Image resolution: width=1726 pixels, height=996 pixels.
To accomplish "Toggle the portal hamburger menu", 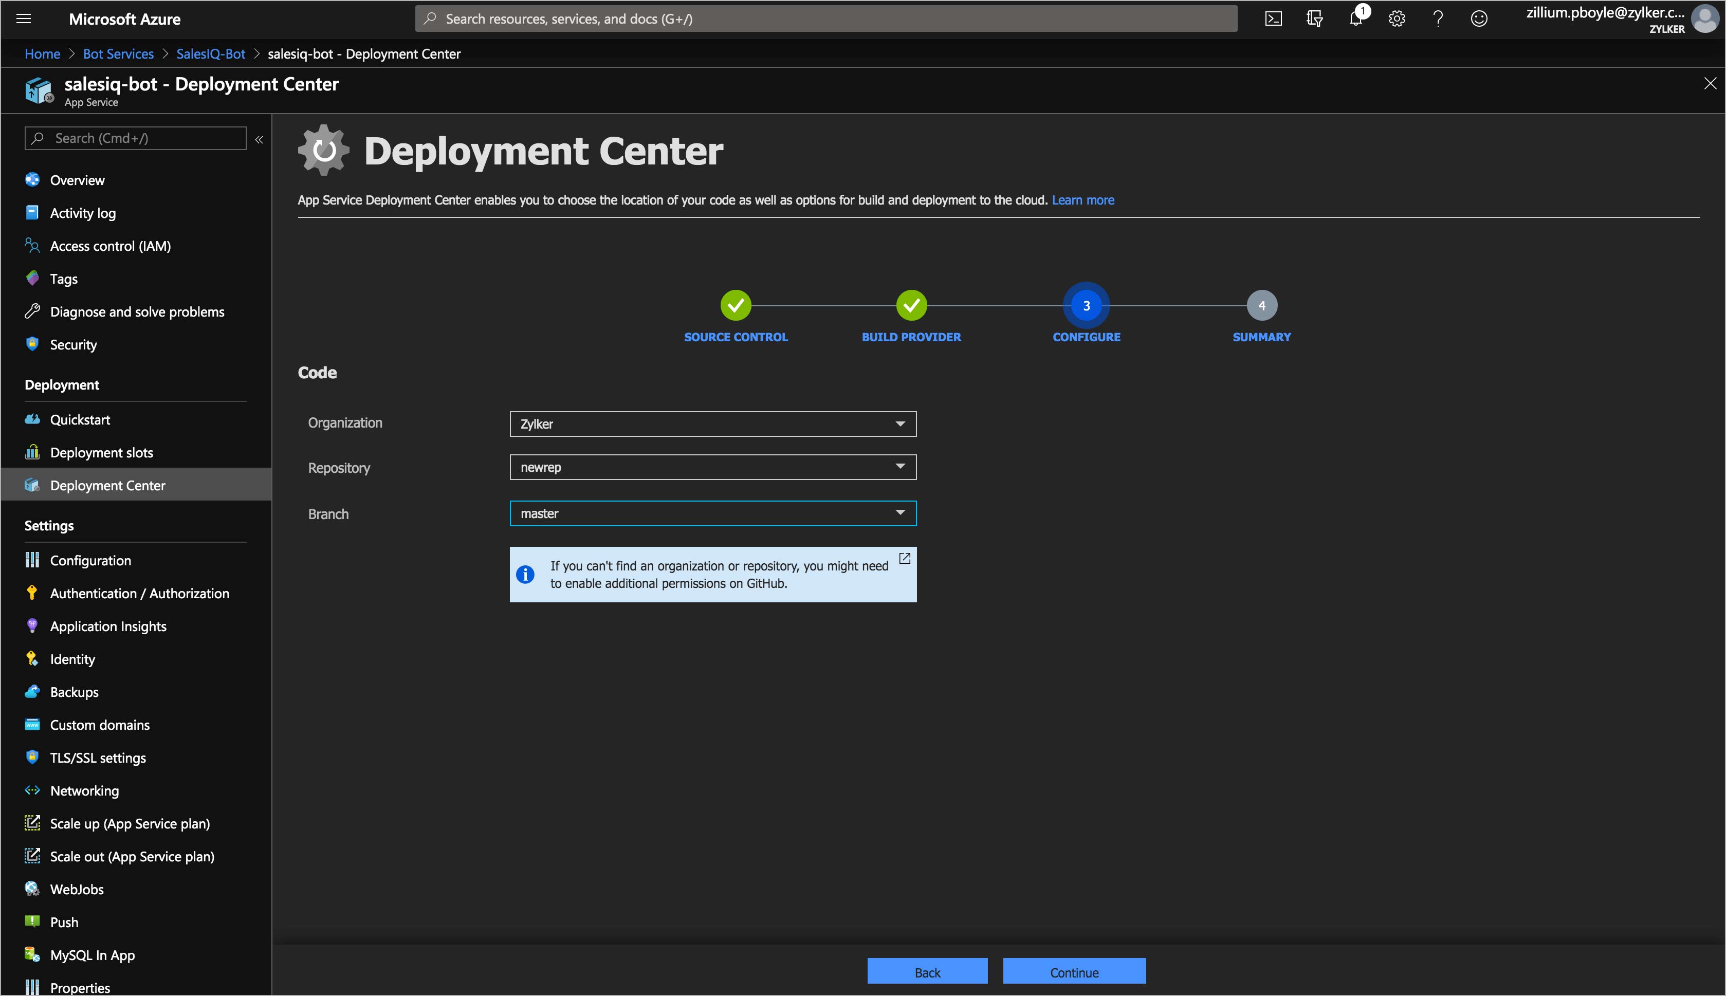I will 23,19.
